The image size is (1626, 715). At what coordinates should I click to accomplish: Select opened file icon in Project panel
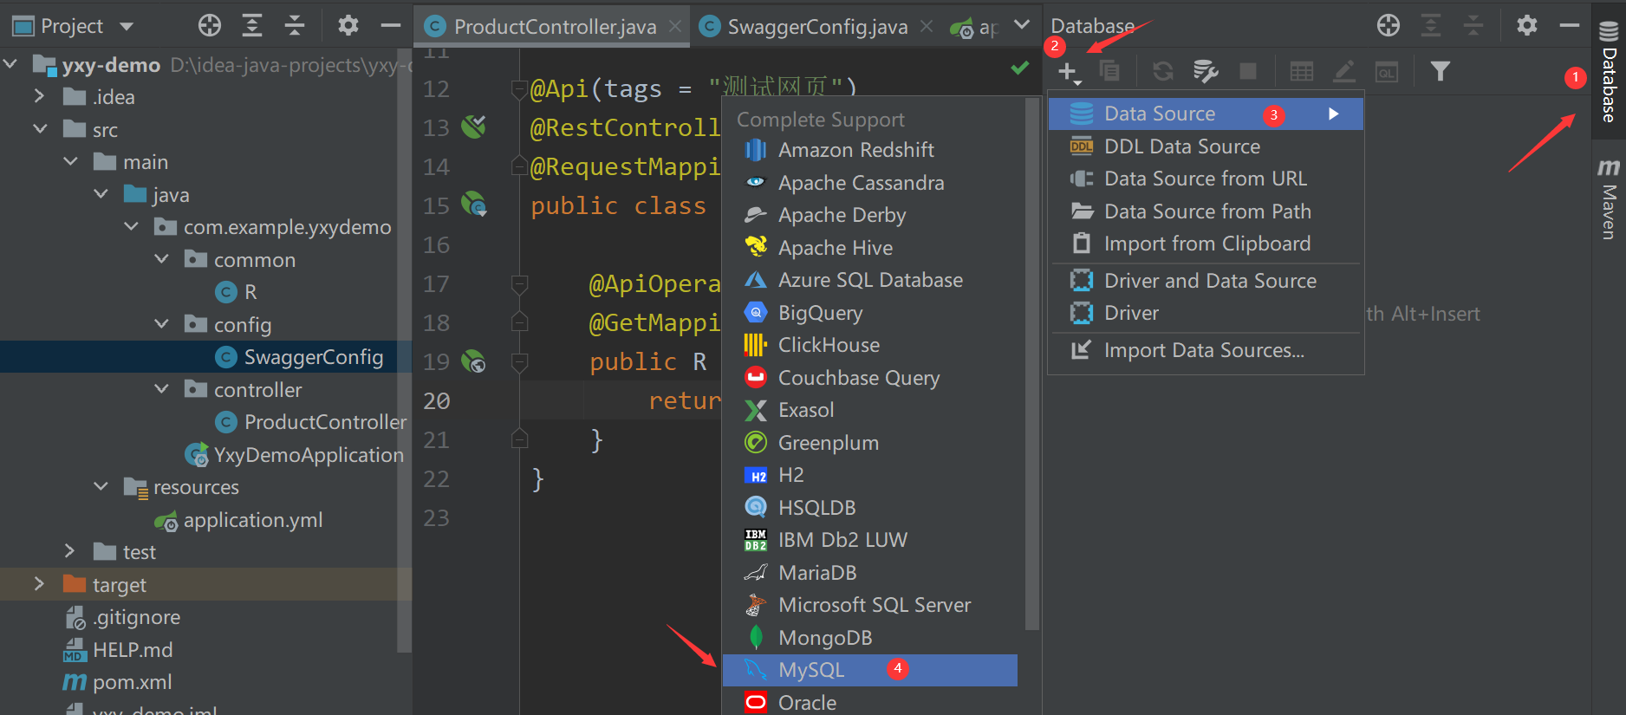coord(210,26)
